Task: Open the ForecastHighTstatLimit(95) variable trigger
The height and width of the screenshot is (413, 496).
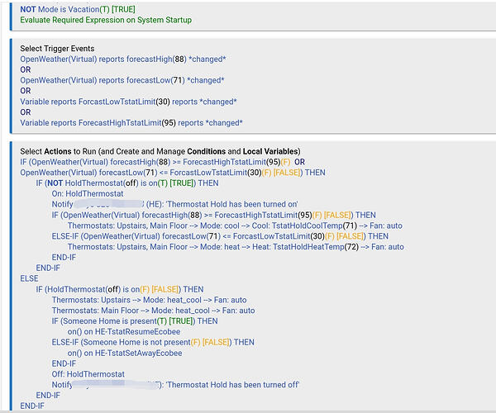Action: [131, 123]
